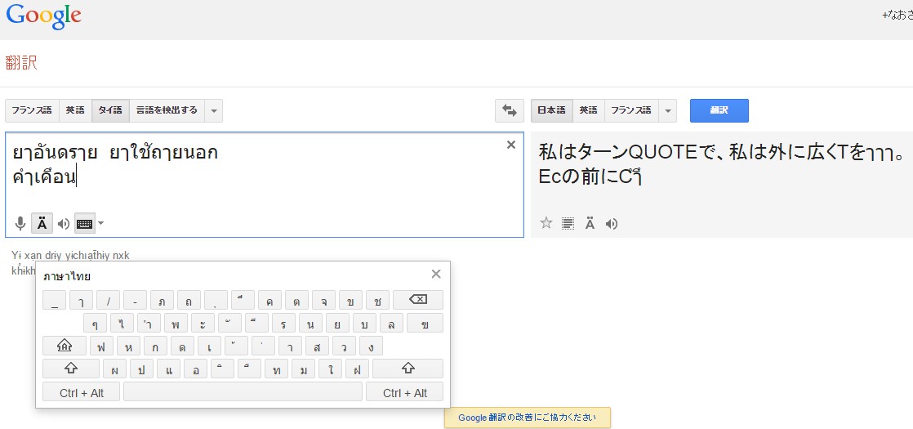Tap the ถ key
Image resolution: width=913 pixels, height=429 pixels.
pos(189,300)
